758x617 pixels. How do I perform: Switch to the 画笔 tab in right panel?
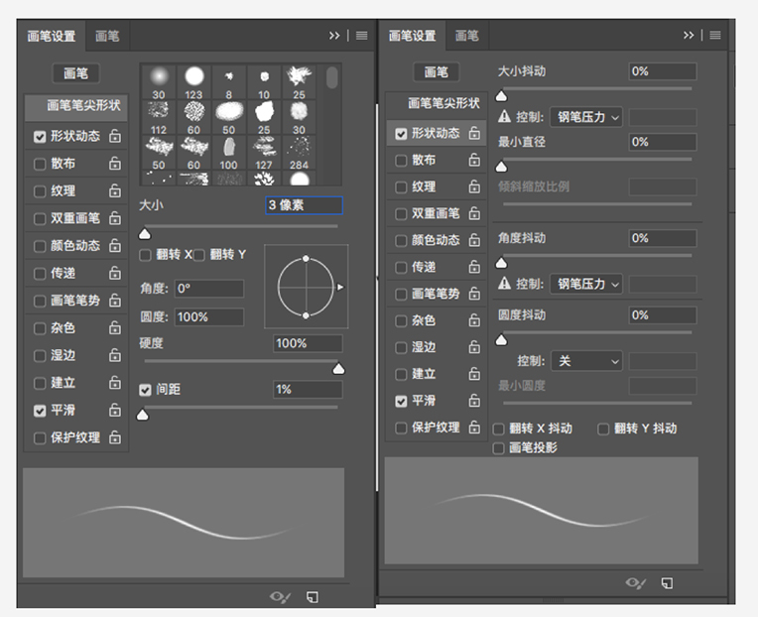click(466, 36)
